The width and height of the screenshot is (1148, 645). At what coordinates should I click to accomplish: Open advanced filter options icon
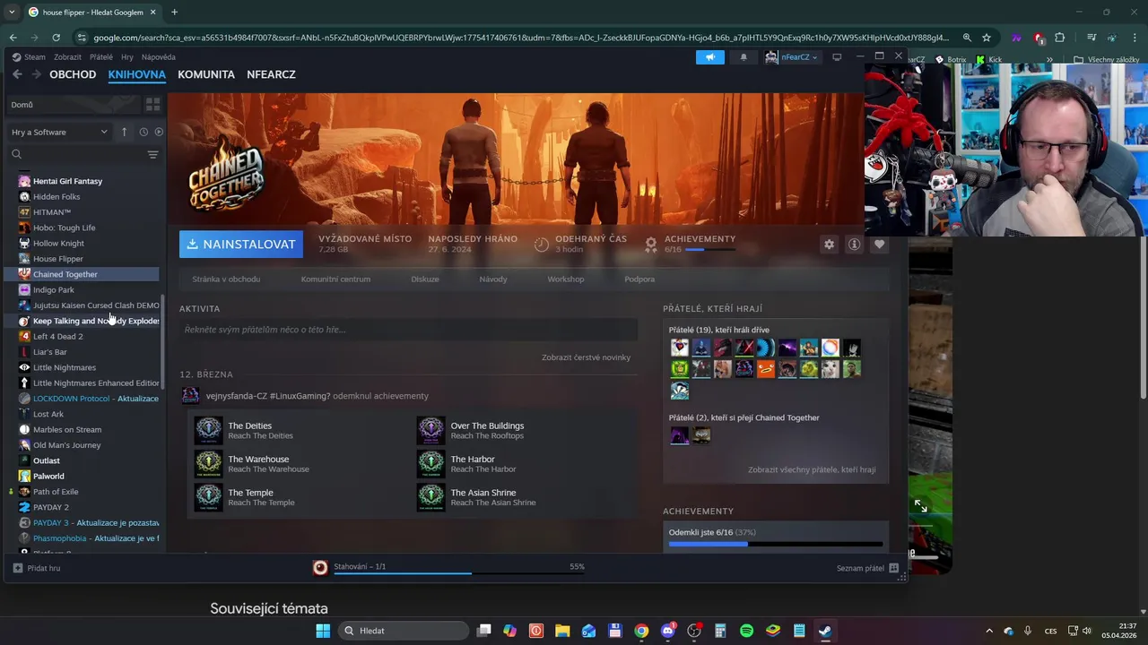click(x=153, y=154)
